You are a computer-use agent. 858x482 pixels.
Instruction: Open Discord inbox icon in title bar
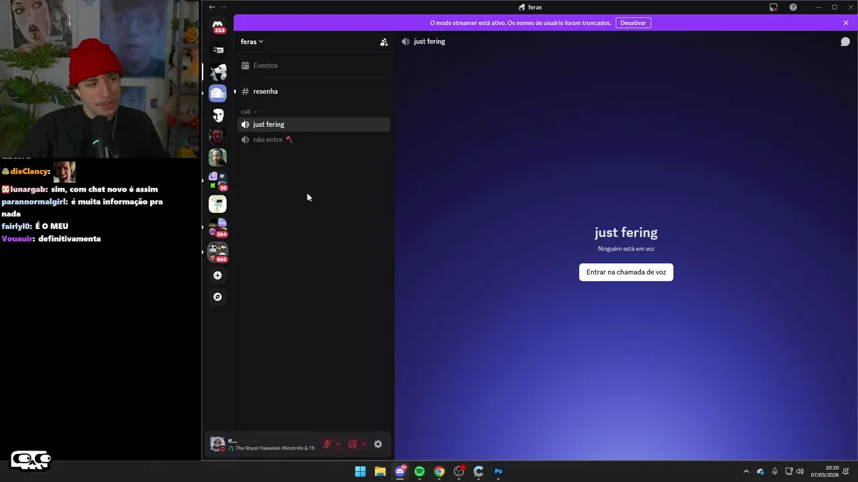pos(774,7)
